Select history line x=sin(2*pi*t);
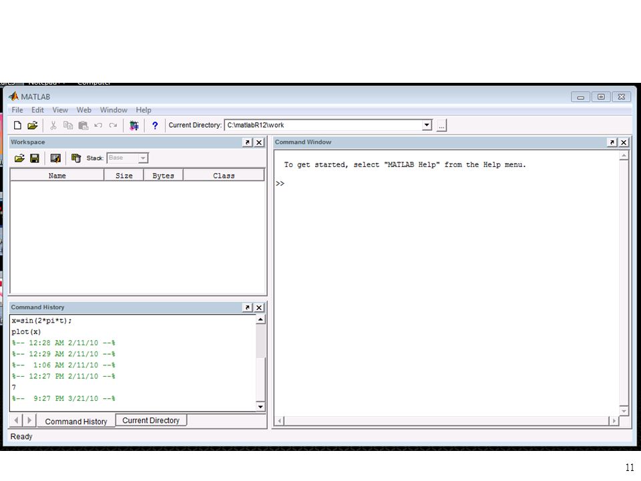 point(41,321)
